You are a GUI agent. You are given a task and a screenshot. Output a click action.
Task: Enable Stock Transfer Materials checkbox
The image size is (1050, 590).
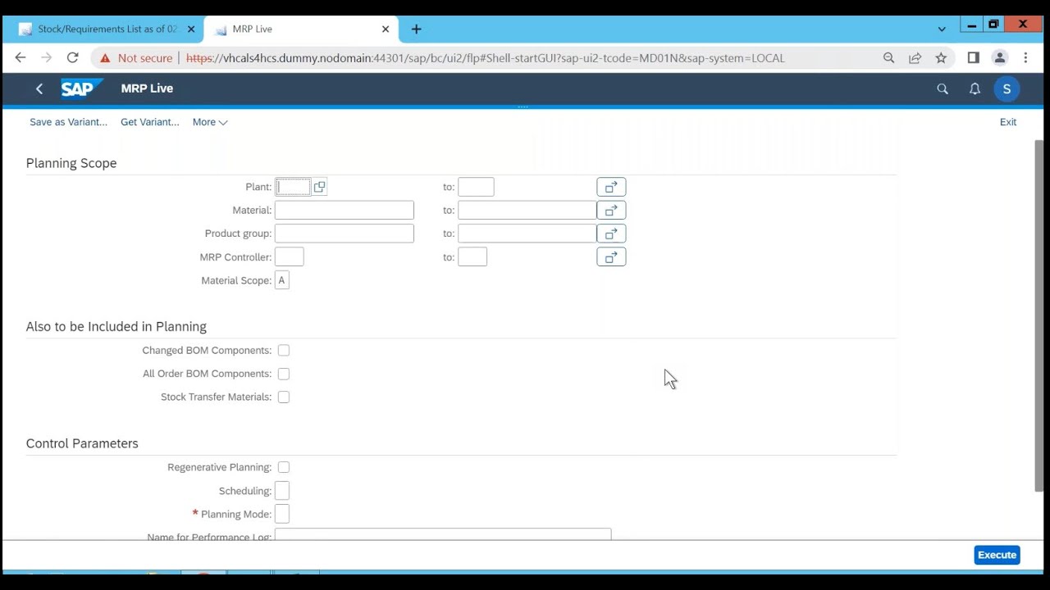click(x=283, y=397)
